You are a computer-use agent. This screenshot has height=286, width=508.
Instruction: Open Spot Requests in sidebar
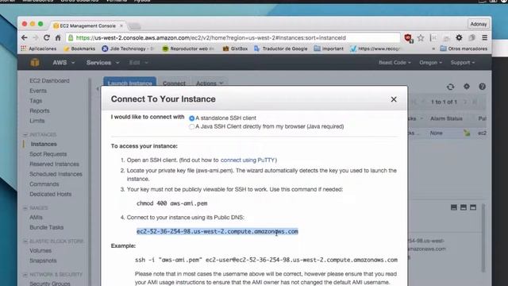48,154
